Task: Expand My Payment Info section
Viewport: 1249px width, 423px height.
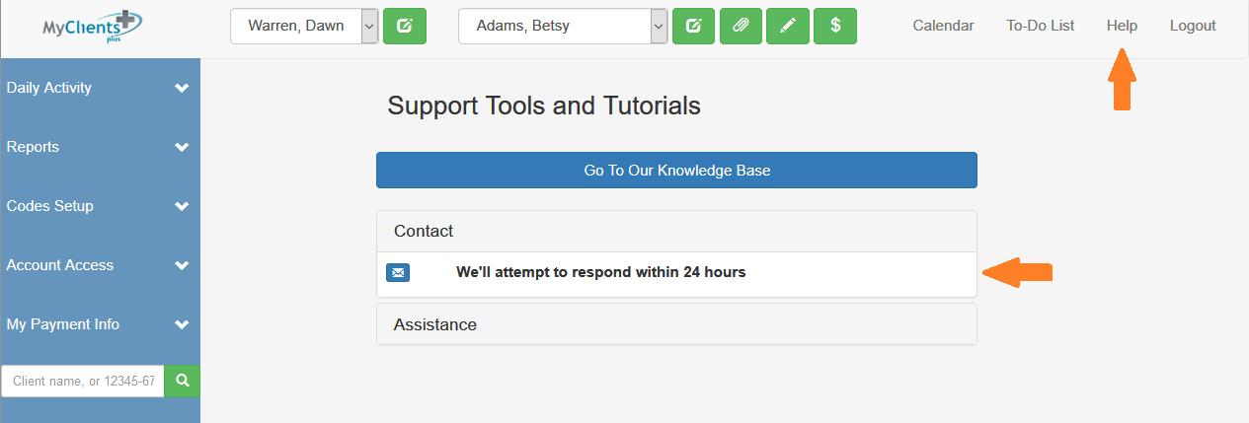Action: coord(99,324)
